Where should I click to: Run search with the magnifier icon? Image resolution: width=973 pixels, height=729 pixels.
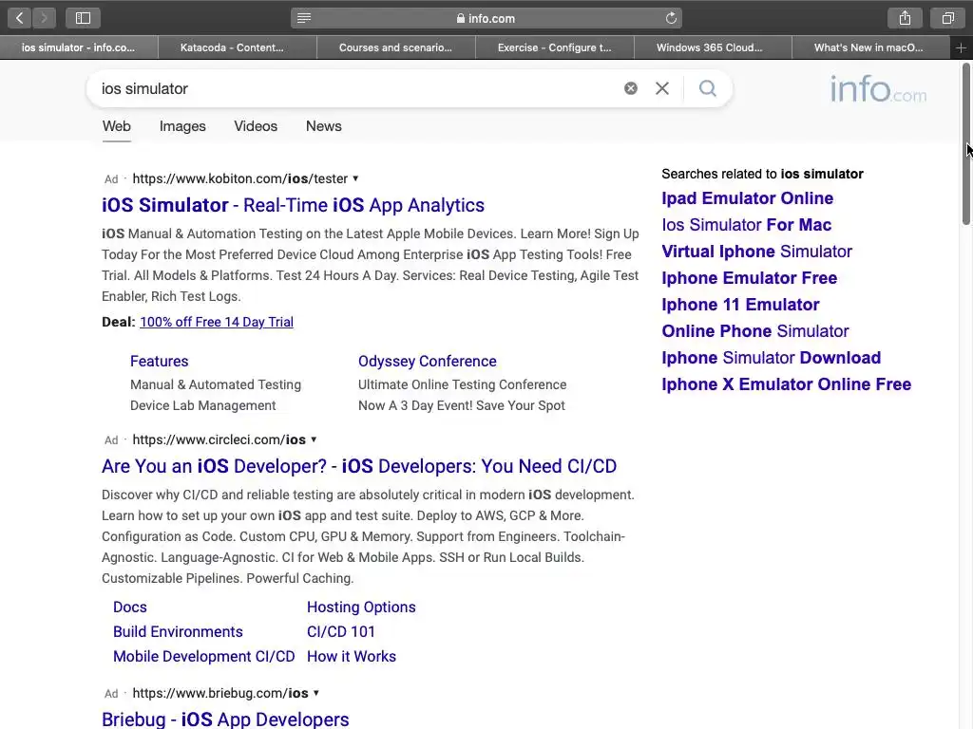(707, 88)
